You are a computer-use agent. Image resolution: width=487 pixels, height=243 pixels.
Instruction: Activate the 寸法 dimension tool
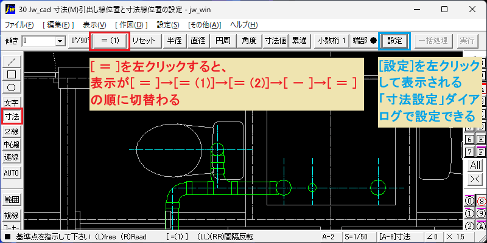12,117
